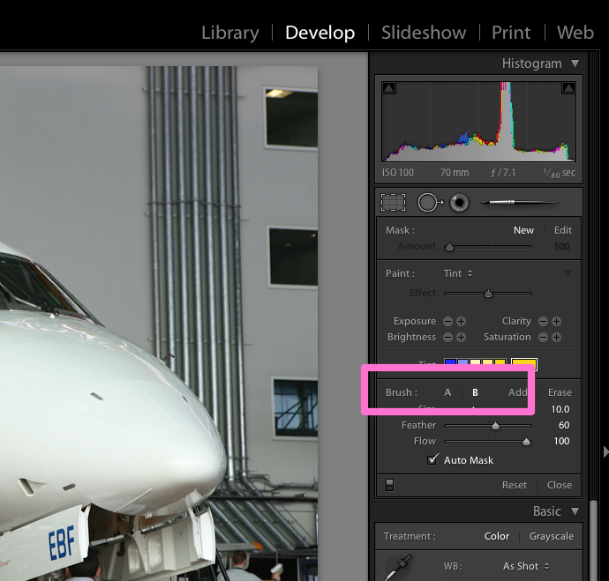Decrease Brightness with the minus button
The image size is (609, 581).
(447, 337)
